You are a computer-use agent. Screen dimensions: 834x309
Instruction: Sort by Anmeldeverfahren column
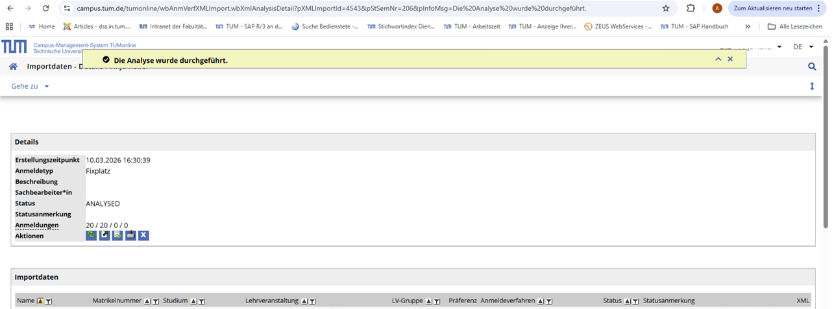tap(541, 301)
